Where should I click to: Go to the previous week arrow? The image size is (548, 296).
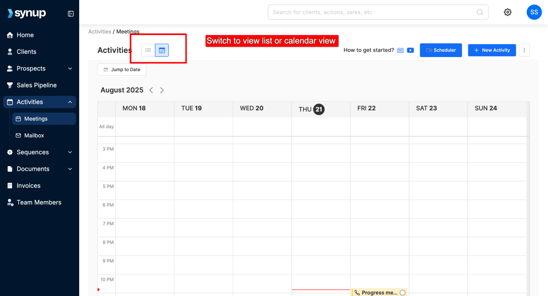151,90
